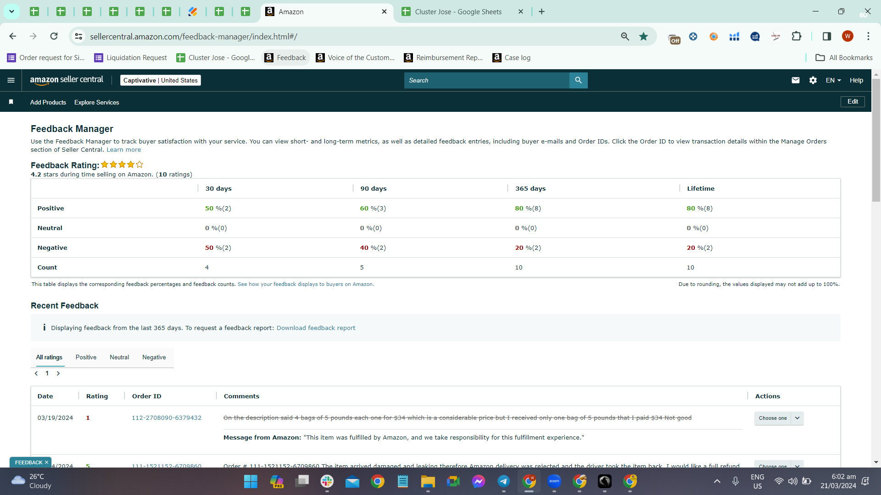
Task: Click the Edit button in the navigation bar
Action: coord(853,102)
